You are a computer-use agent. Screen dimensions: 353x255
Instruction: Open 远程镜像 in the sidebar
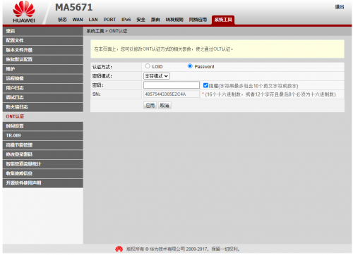[x=43, y=78]
